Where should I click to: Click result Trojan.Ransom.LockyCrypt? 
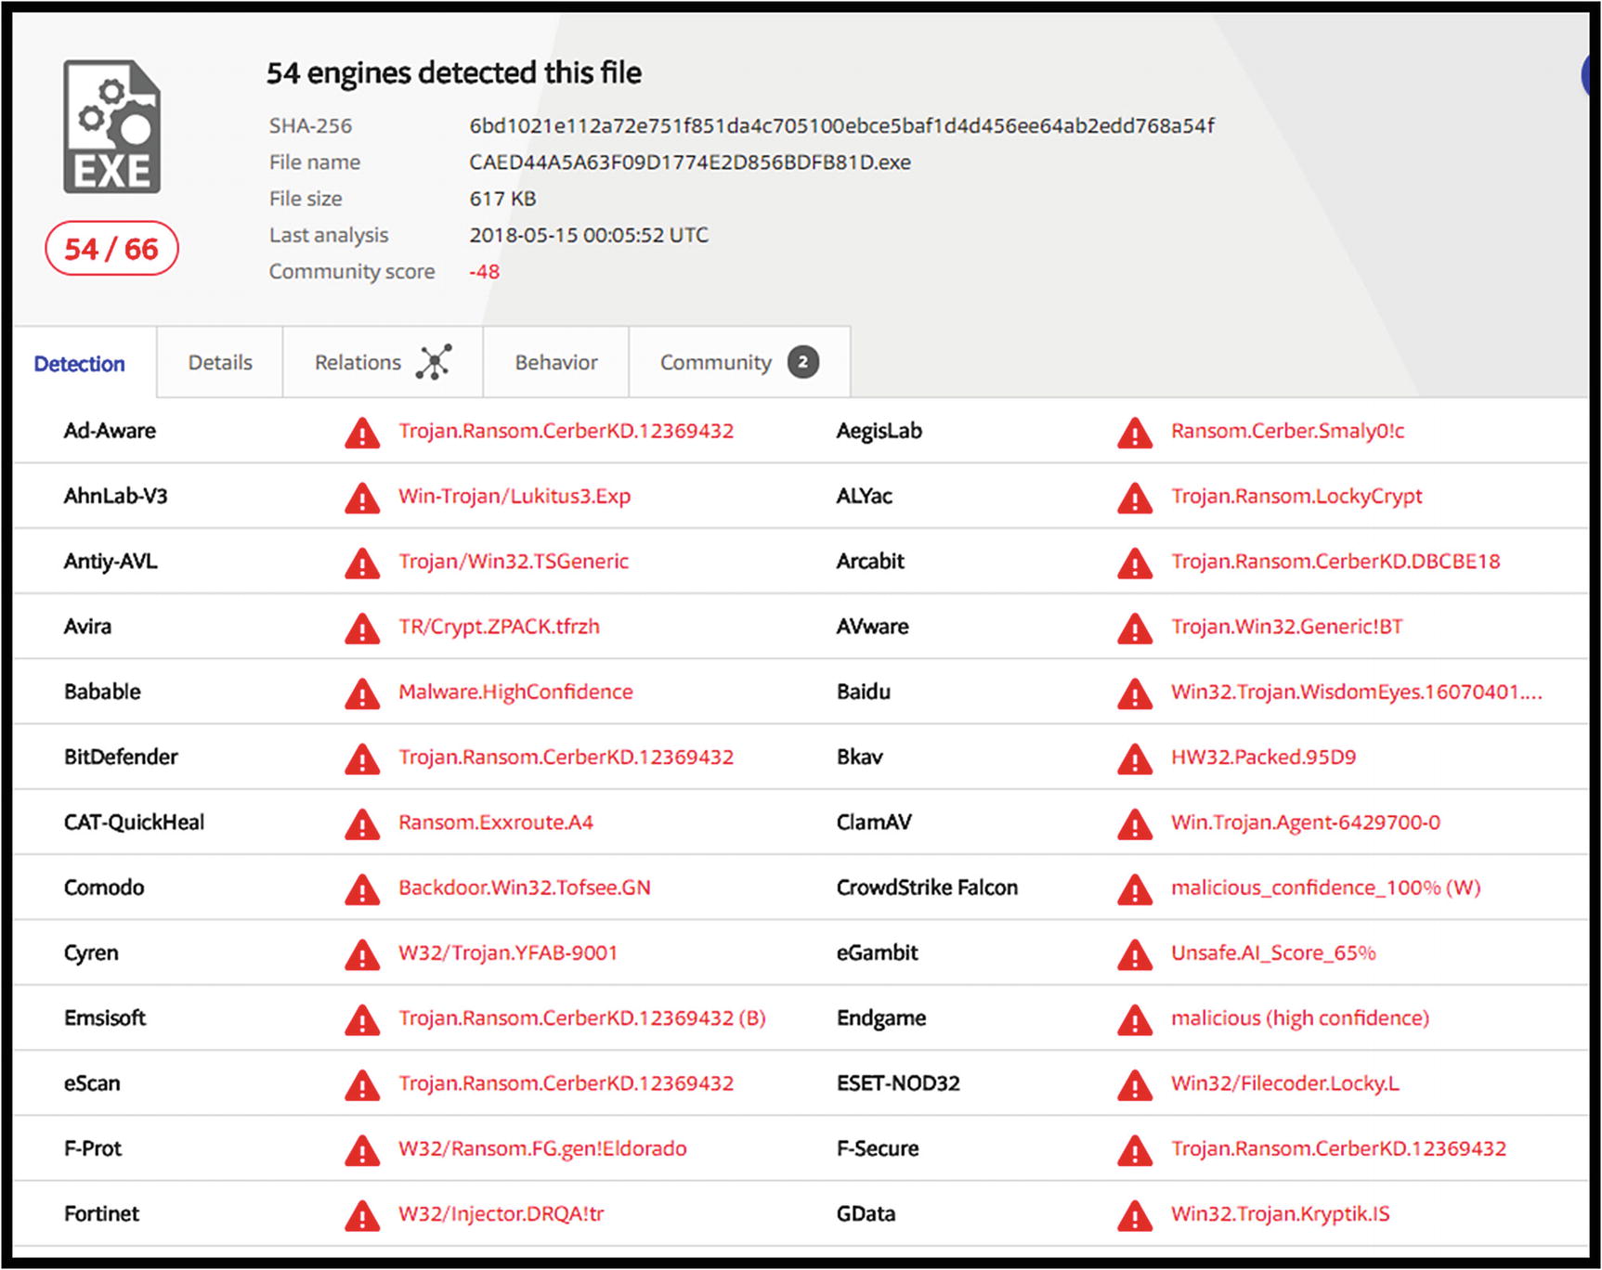click(1296, 496)
